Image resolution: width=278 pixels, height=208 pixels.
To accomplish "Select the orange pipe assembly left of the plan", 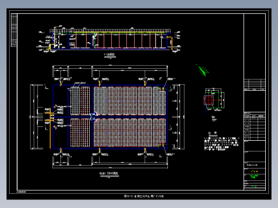I will point(50,128).
